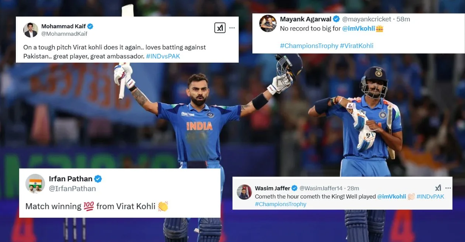The image size is (465, 242).
Task: Click Mohammad Kaif's profile avatar
Action: [31, 30]
